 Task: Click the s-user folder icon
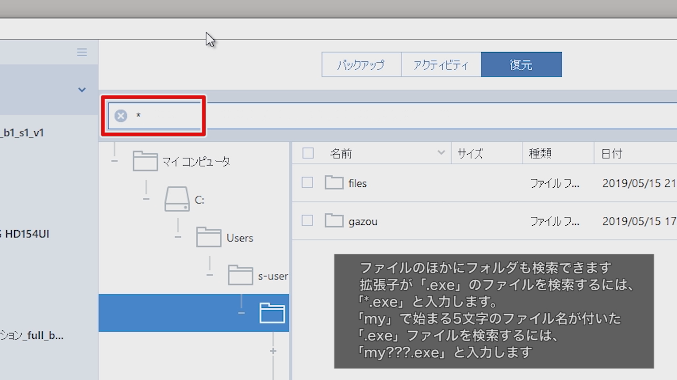coord(240,274)
